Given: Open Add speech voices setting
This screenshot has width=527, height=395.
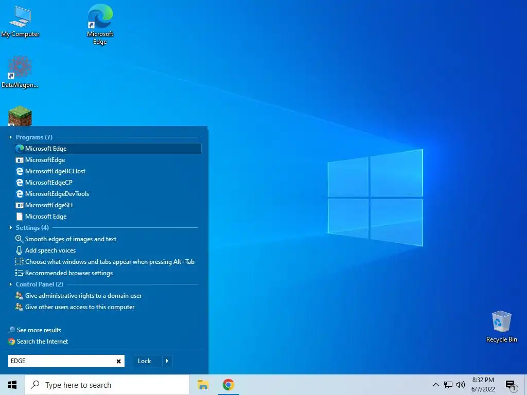Looking at the screenshot, I should click(x=108, y=250).
